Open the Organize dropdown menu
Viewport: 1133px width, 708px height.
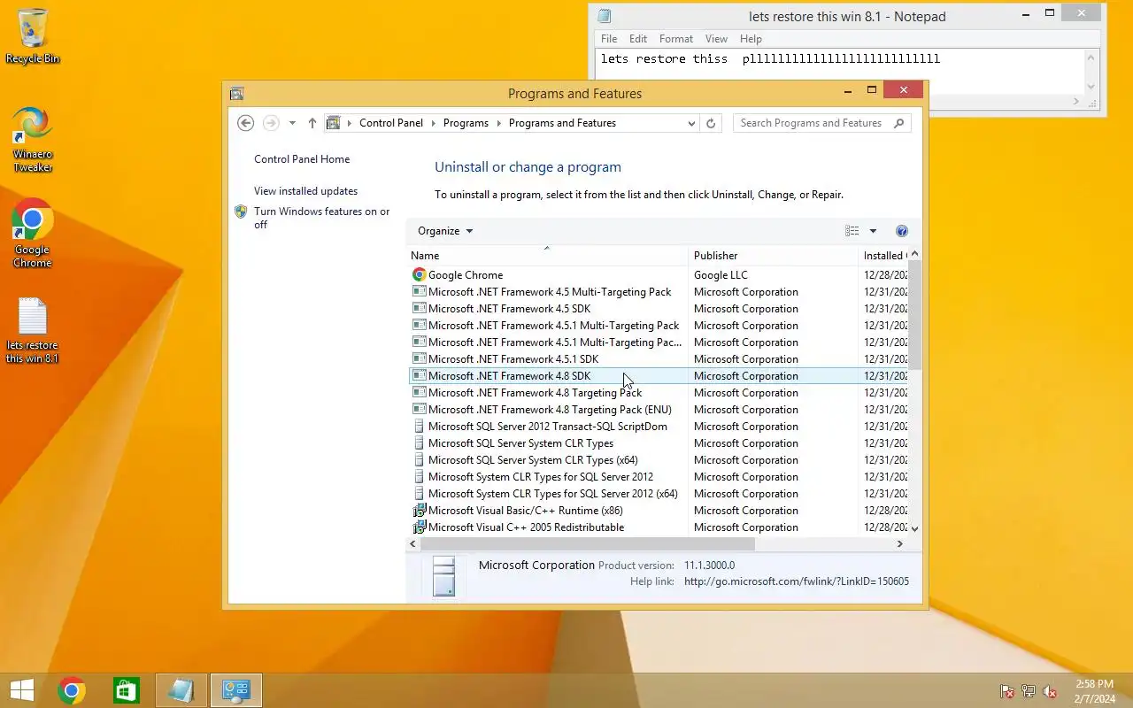445,231
